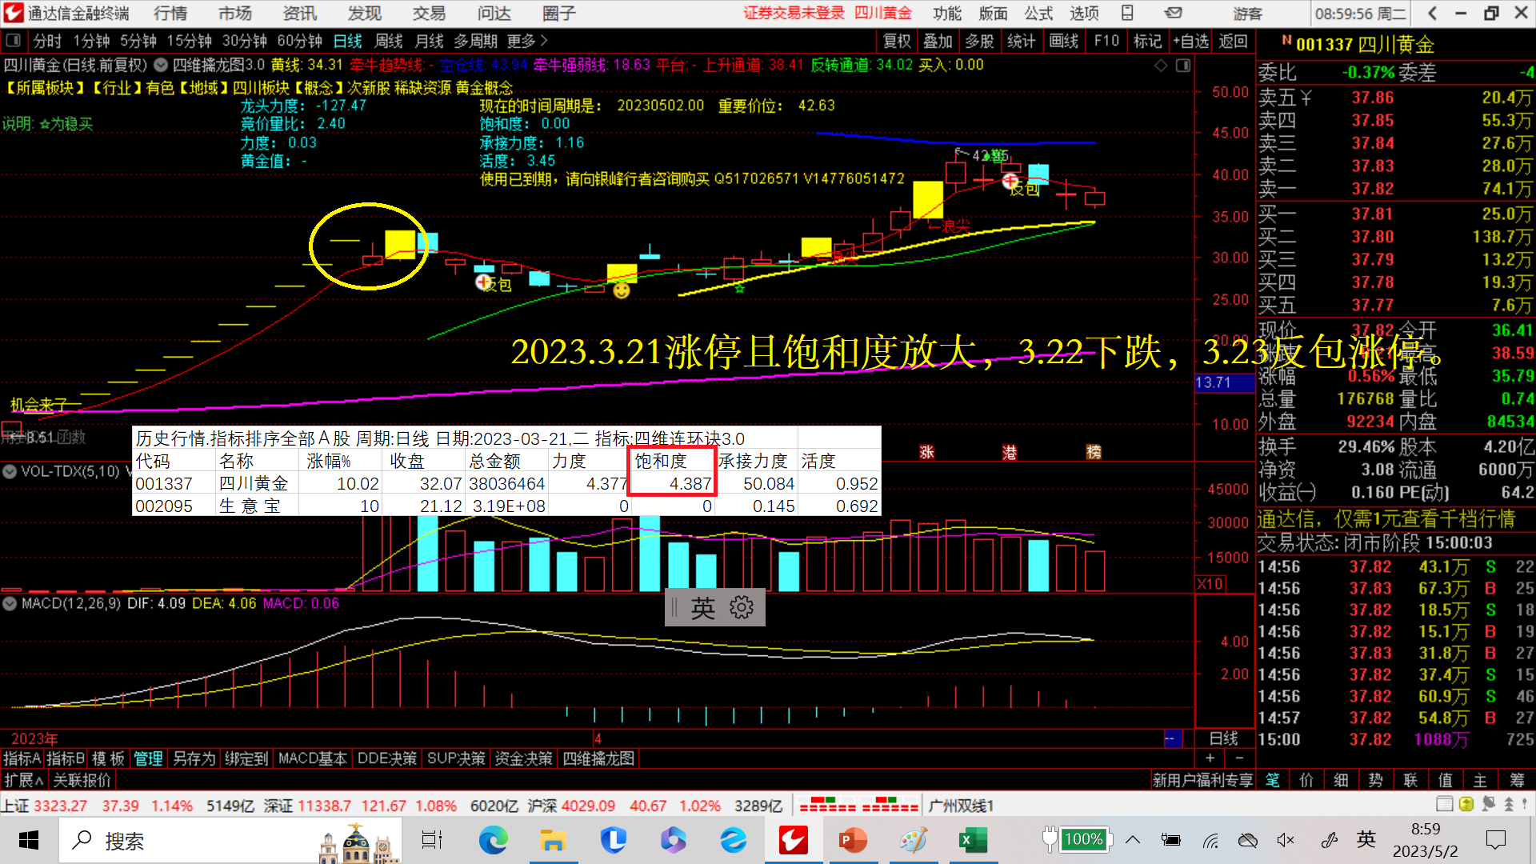
Task: Click the side panel layout icon above price axis
Action: point(1183,66)
